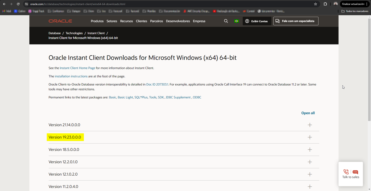
Task: Follow the installation instructions link
Action: (71, 76)
